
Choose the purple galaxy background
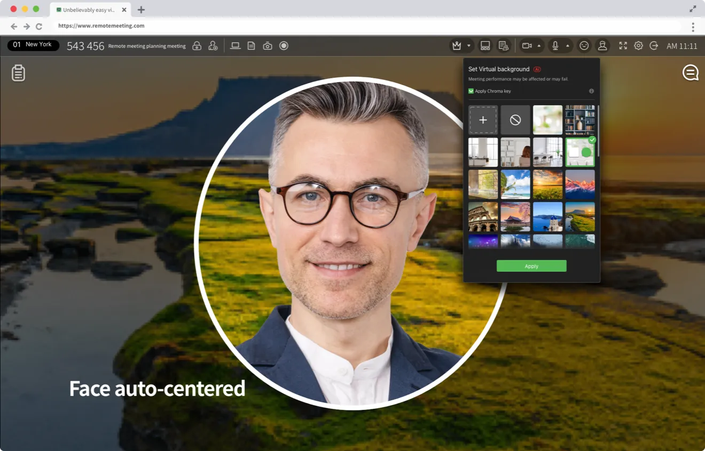coord(483,241)
